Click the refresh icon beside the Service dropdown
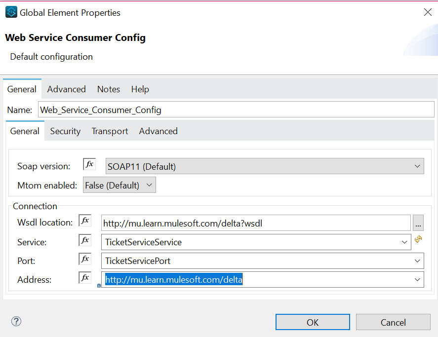The width and height of the screenshot is (438, 337). click(418, 239)
